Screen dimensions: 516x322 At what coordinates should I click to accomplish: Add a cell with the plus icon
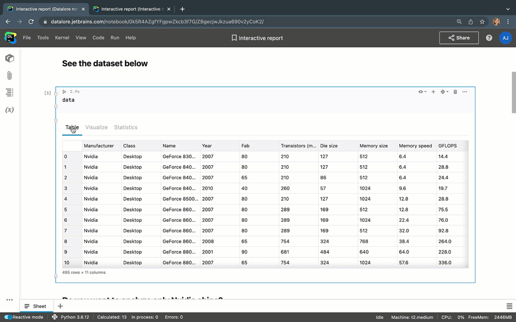pos(433,92)
